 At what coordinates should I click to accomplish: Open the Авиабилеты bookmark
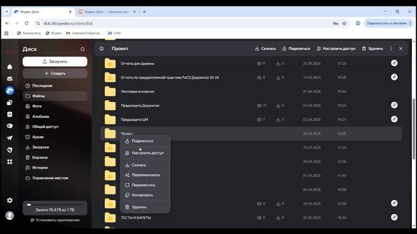click(x=29, y=33)
